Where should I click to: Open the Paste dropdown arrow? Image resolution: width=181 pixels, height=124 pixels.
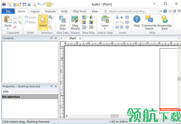(x=8, y=29)
